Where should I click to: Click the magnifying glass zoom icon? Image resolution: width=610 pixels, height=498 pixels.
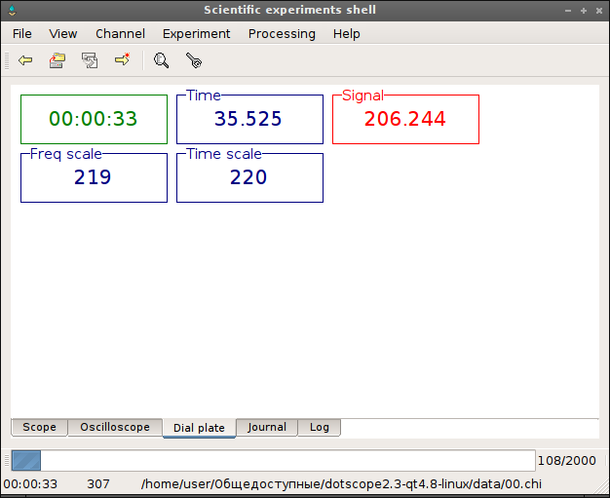tap(161, 60)
